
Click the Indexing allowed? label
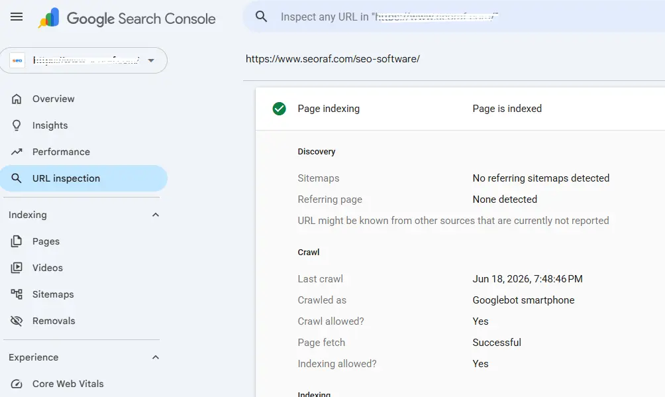coord(337,364)
